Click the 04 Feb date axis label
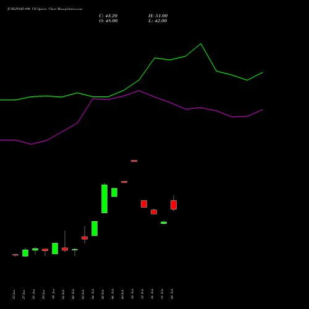 (x=93, y=294)
